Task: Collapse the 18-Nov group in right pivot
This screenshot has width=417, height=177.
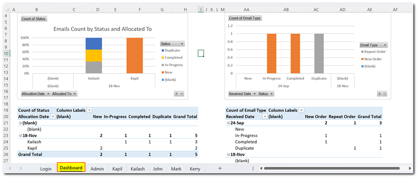Action: click(x=229, y=154)
